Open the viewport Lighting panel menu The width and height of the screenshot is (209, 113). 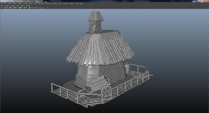pyautogui.click(x=13, y=6)
